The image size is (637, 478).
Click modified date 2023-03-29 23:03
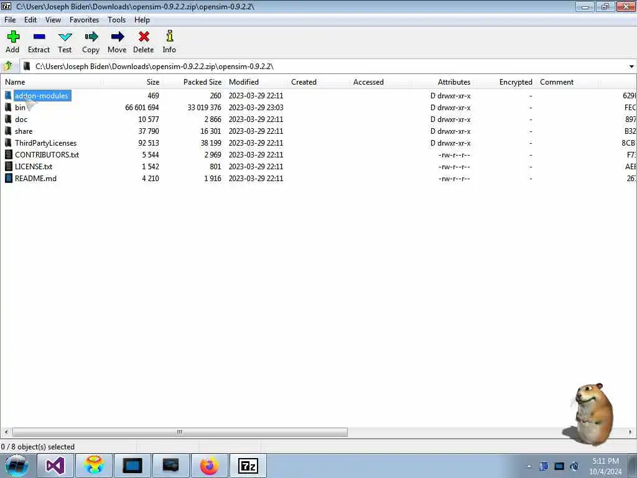[x=256, y=107]
